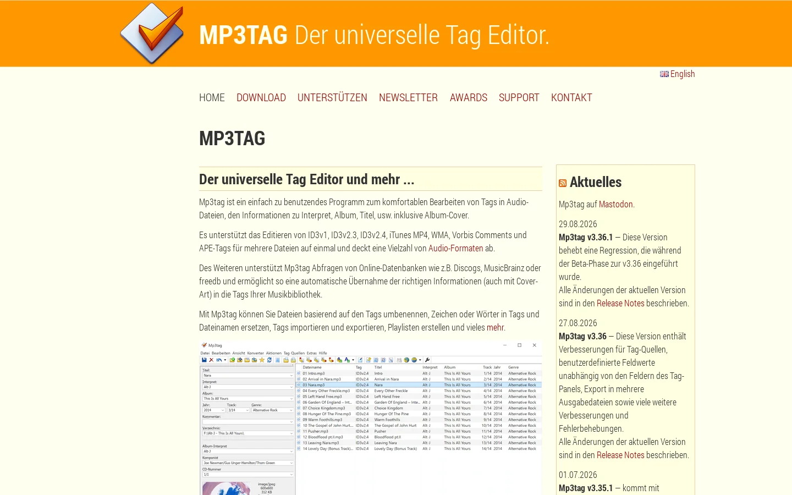Click the Mp3tag application screenshot image
Screen dimensions: 792x495
[x=371, y=418]
